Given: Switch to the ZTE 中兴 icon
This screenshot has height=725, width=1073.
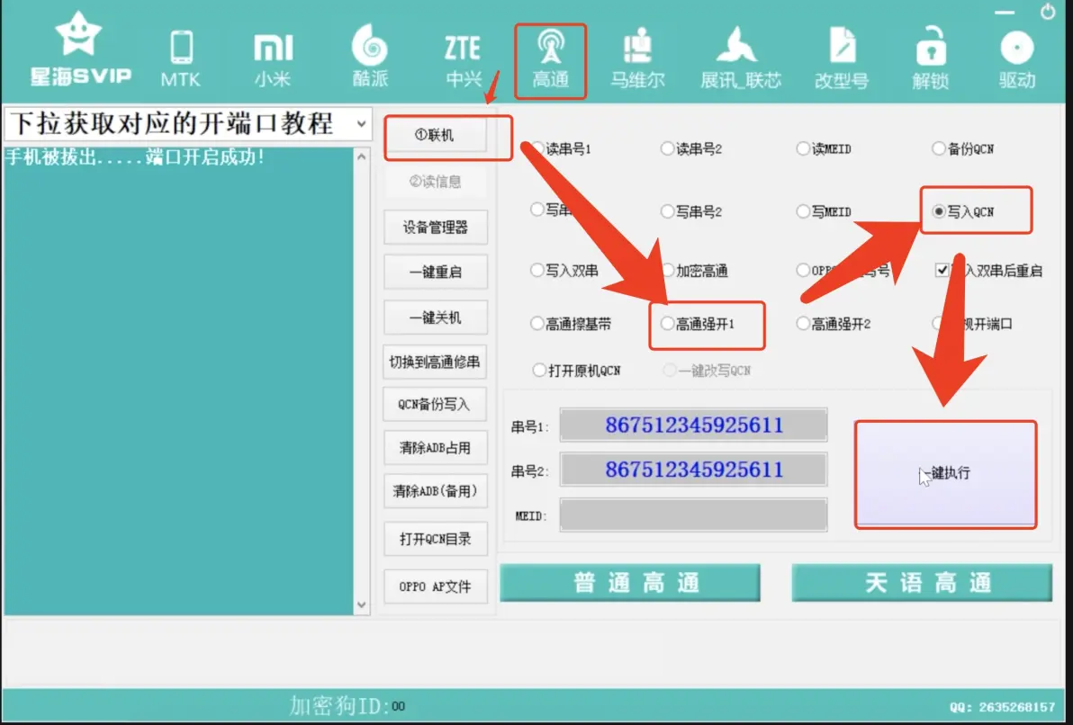Looking at the screenshot, I should pyautogui.click(x=463, y=49).
